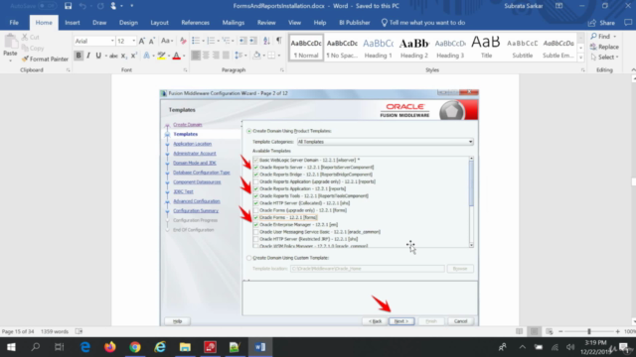
Task: Click Tell me what you want to do
Action: [423, 23]
